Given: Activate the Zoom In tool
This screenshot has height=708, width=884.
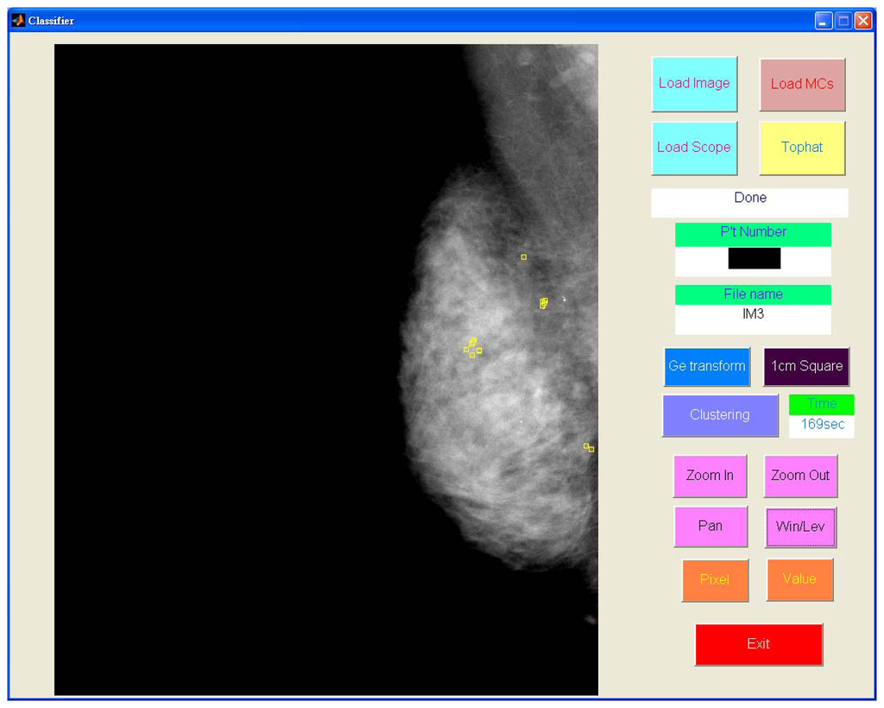Looking at the screenshot, I should [x=710, y=476].
